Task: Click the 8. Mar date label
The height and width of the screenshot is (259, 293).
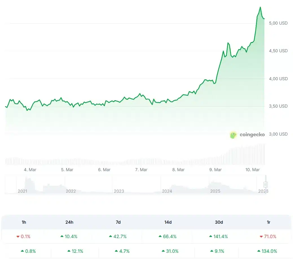Action: coord(179,170)
